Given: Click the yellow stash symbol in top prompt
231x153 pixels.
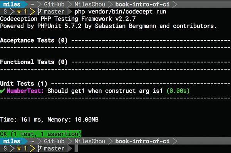Looking at the screenshot, I should point(19,12).
